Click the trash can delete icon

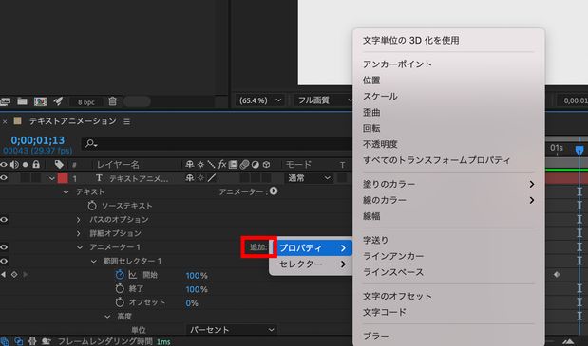pyautogui.click(x=112, y=101)
